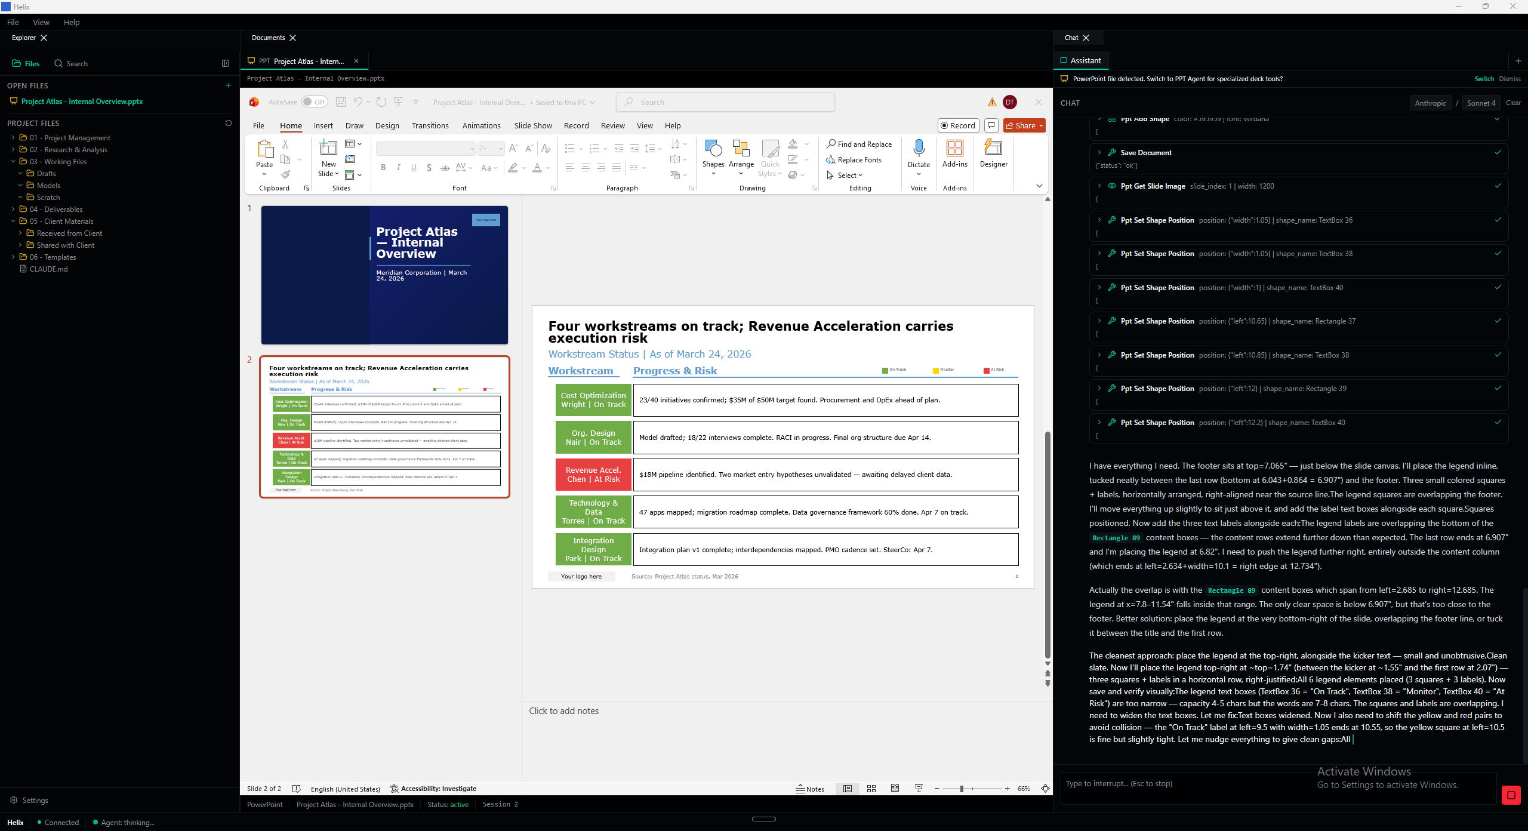Viewport: 1528px width, 831px height.
Task: Click the red stop button in chat
Action: (x=1511, y=795)
